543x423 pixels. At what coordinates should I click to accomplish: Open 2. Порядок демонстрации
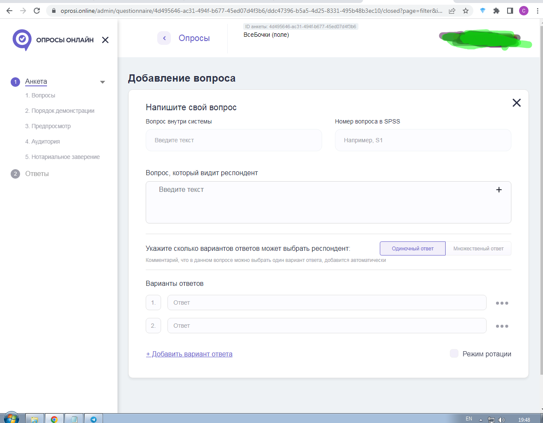pyautogui.click(x=60, y=111)
